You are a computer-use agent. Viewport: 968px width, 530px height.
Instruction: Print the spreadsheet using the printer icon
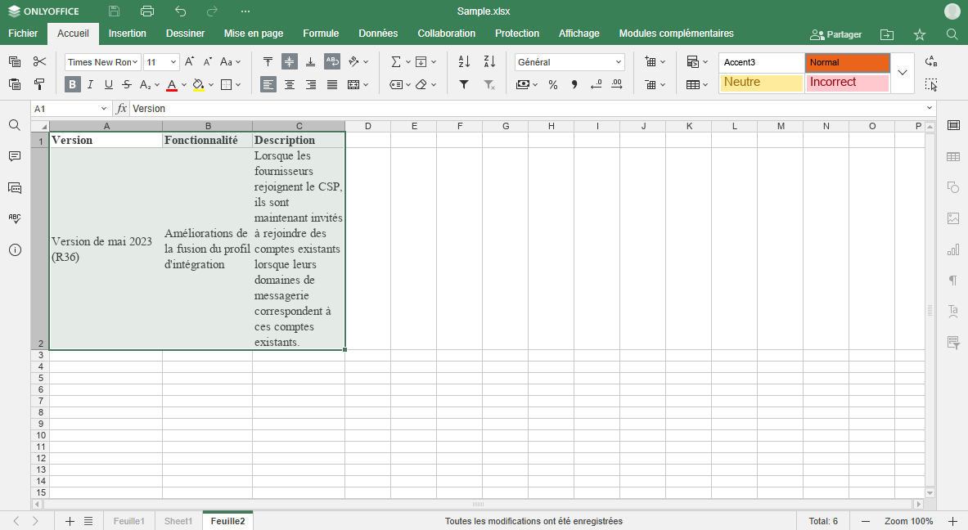(x=147, y=11)
